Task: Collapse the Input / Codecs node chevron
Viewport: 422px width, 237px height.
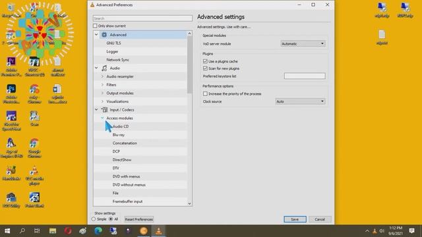Action: [96, 110]
